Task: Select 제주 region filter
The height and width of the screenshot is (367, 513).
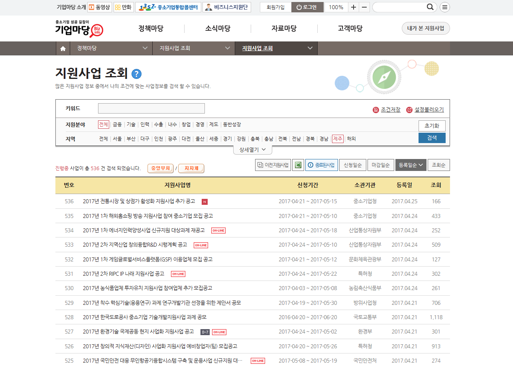Action: (x=337, y=139)
